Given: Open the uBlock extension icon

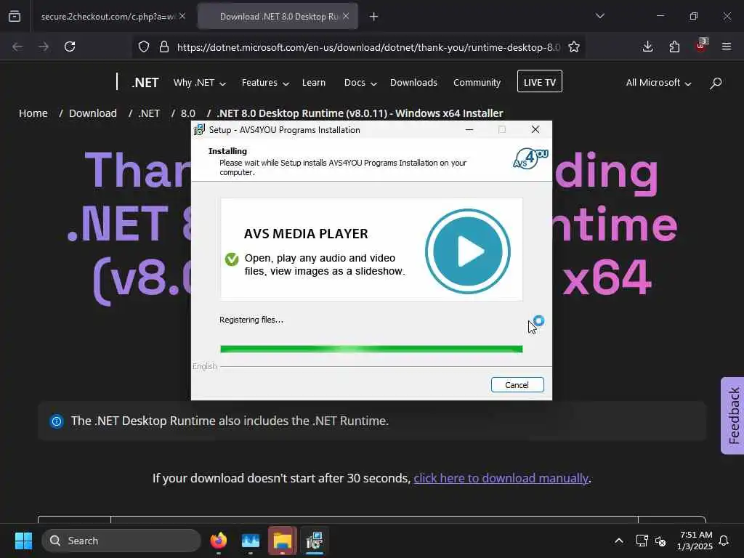Looking at the screenshot, I should pyautogui.click(x=701, y=46).
